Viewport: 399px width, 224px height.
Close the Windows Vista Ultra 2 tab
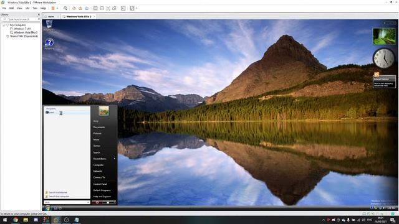(94, 17)
